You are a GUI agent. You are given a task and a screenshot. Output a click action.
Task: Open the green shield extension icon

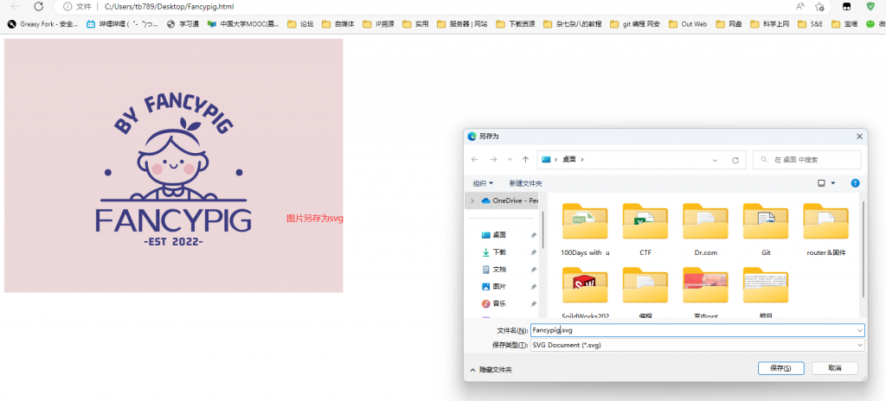pos(870,6)
